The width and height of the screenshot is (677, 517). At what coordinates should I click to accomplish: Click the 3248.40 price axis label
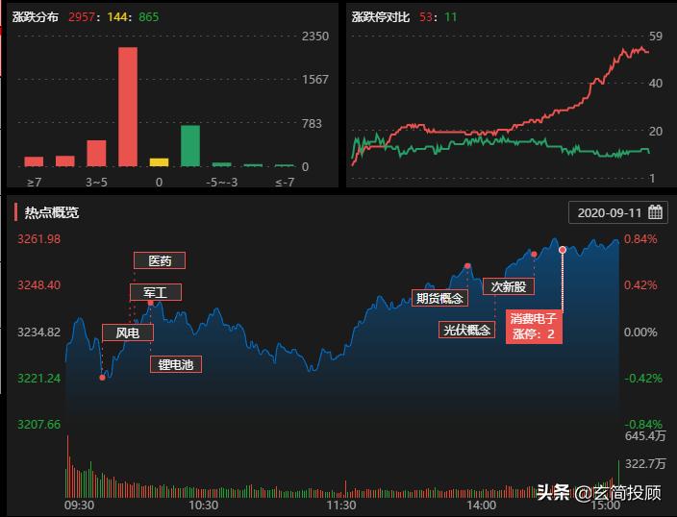(38, 285)
